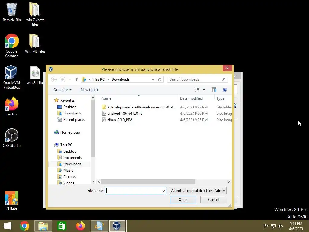Close the optical disk file dialog

228,68
